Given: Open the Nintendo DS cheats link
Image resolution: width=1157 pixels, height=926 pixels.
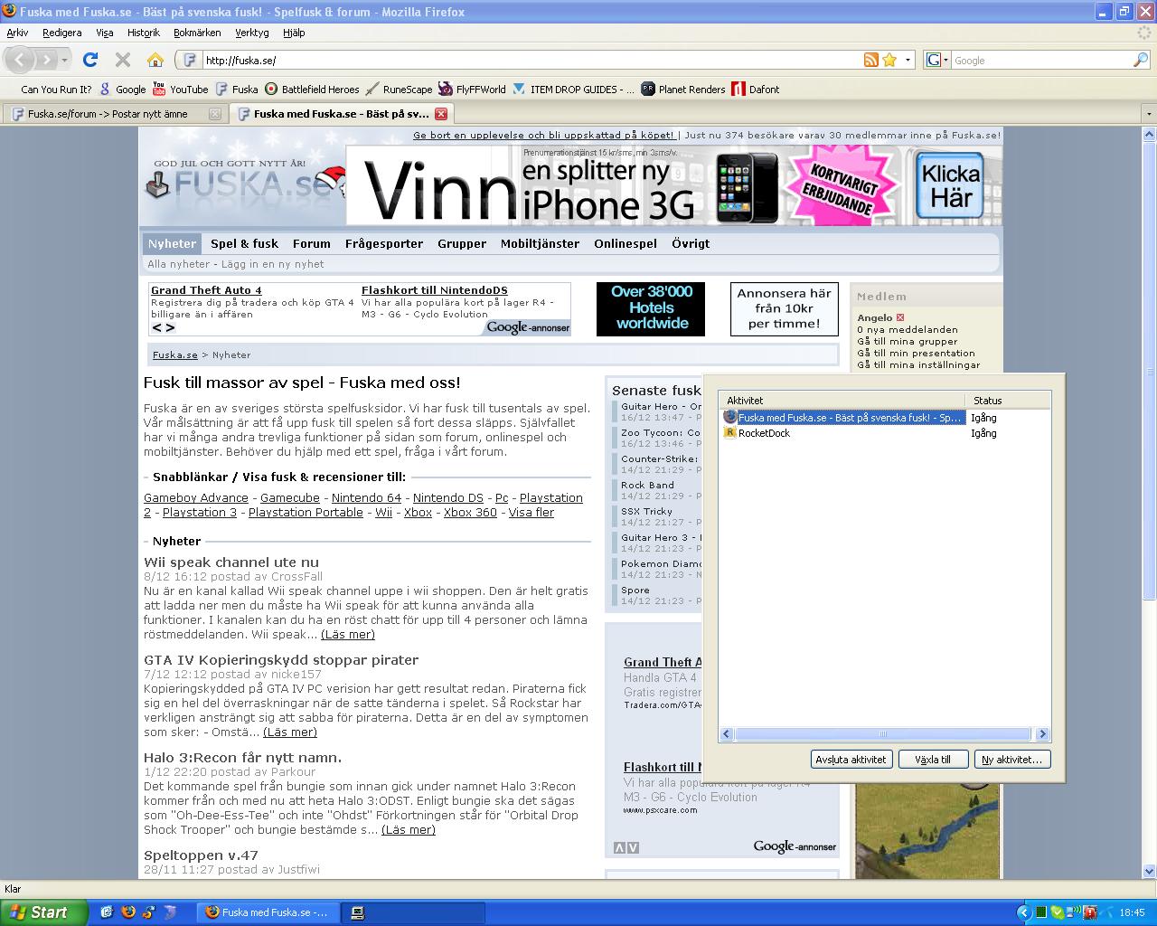Looking at the screenshot, I should click(x=447, y=498).
